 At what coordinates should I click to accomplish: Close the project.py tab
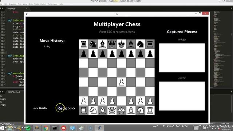coord(27,9)
